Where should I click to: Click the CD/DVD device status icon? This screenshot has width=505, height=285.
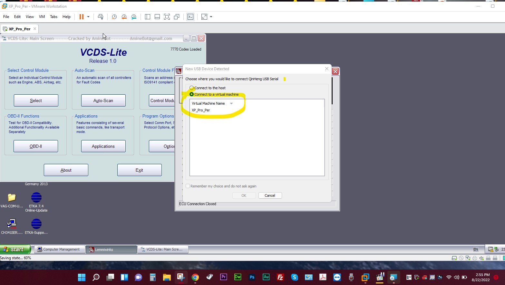(461, 258)
